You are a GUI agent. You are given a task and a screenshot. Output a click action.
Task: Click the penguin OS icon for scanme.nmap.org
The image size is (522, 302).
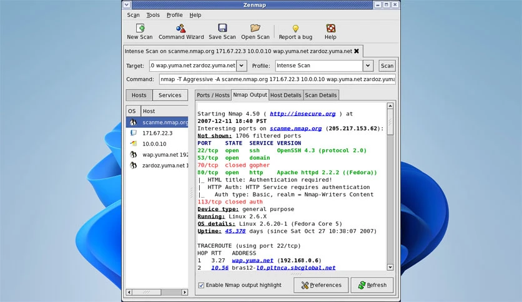(133, 122)
